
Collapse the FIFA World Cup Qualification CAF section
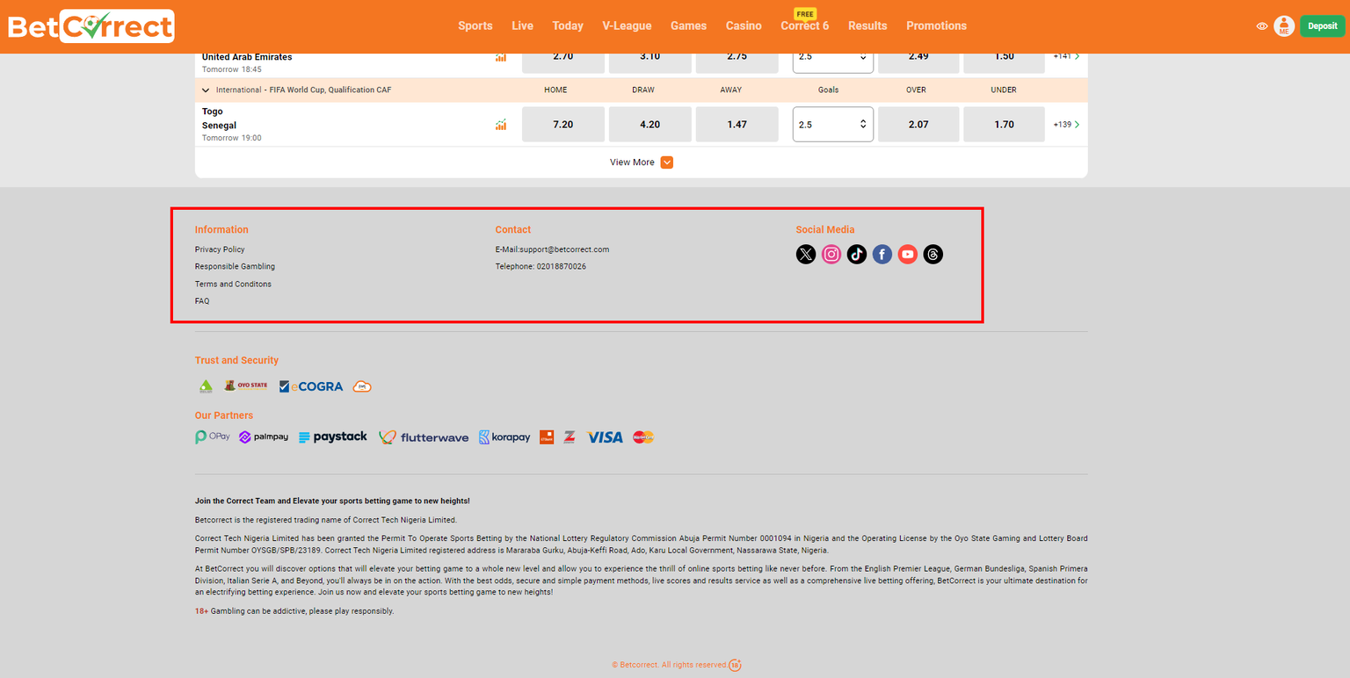(205, 90)
